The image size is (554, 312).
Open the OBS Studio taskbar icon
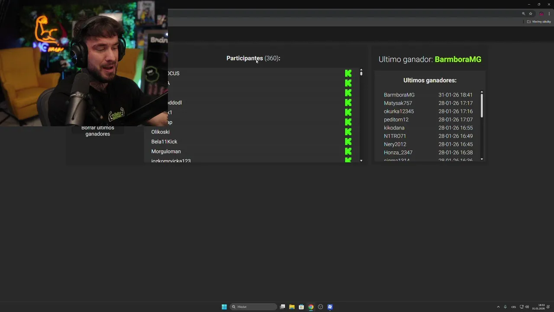(320, 307)
